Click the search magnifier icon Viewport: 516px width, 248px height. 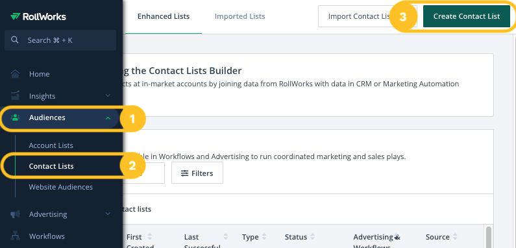pyautogui.click(x=14, y=40)
